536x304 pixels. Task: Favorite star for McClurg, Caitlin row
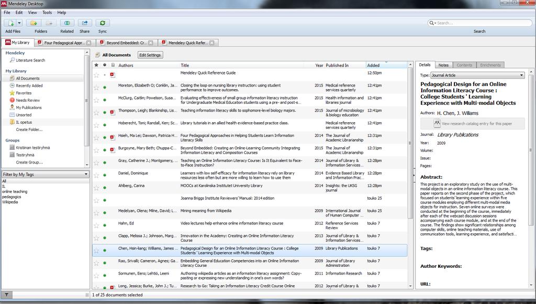click(x=96, y=100)
